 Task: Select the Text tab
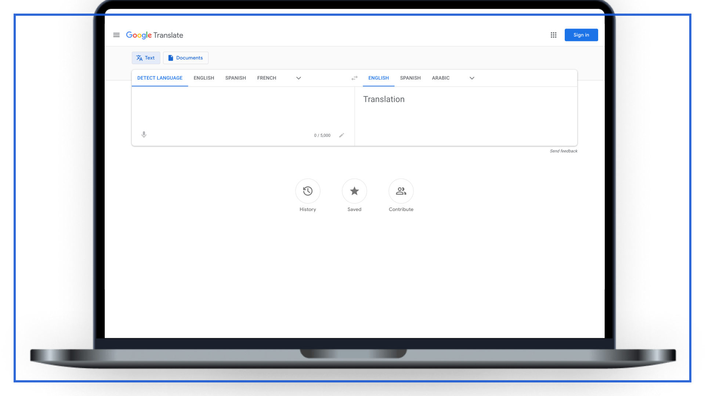tap(146, 58)
